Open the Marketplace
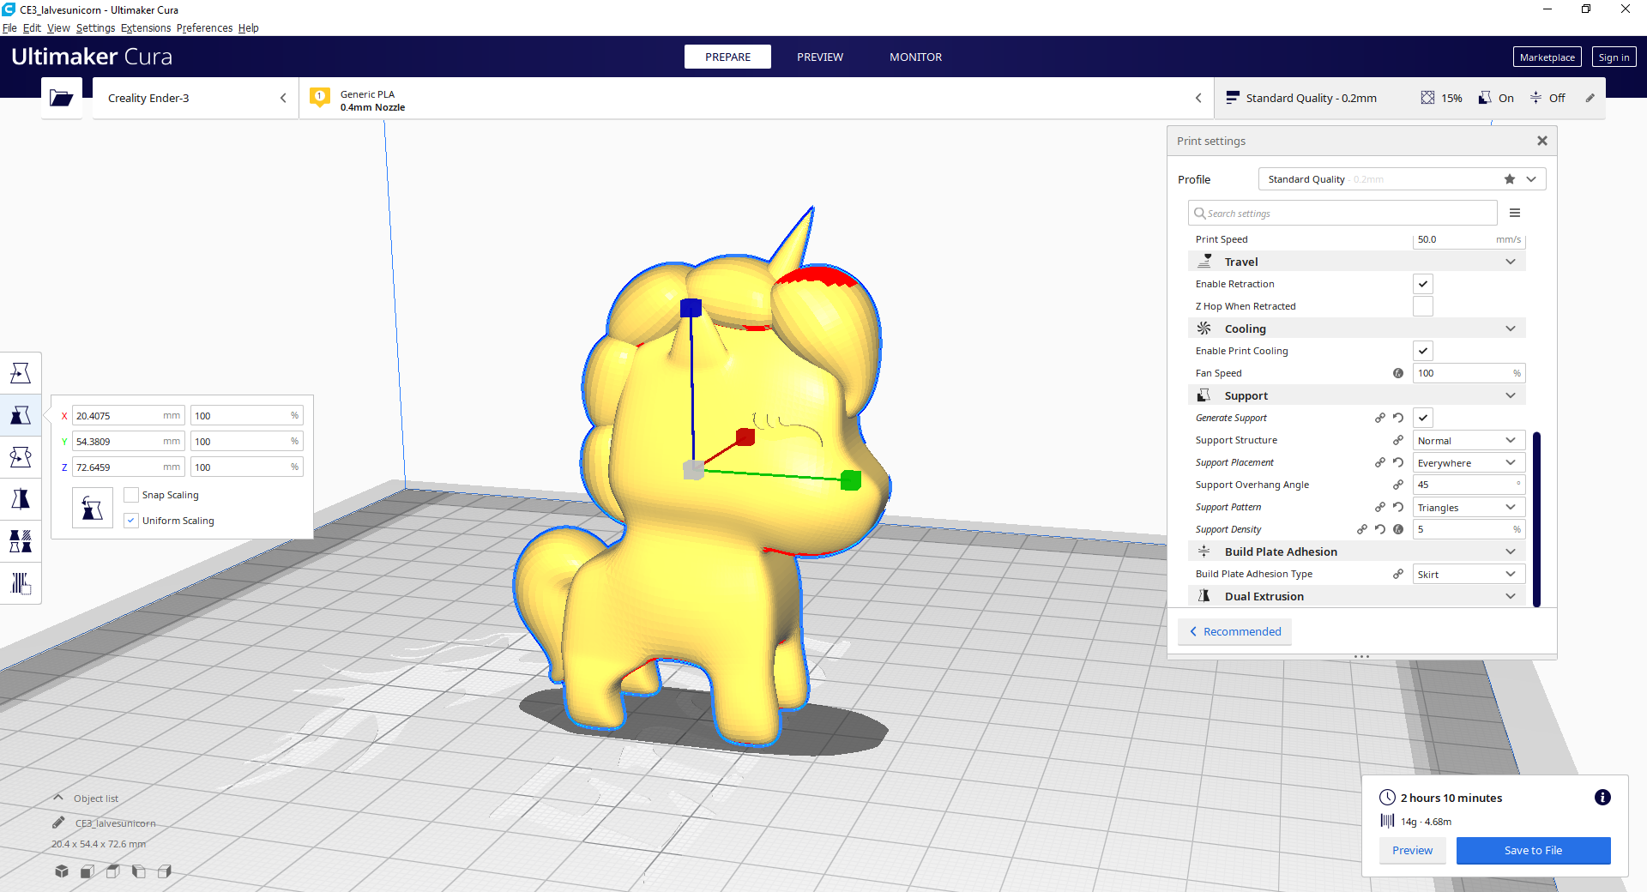This screenshot has height=892, width=1647. click(1547, 57)
